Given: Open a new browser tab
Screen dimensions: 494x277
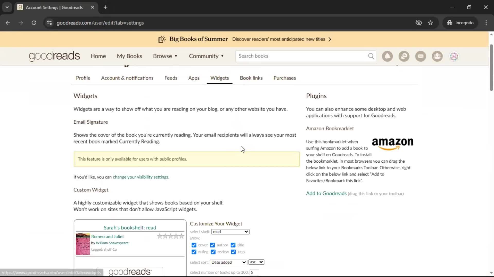Looking at the screenshot, I should 105,7.
